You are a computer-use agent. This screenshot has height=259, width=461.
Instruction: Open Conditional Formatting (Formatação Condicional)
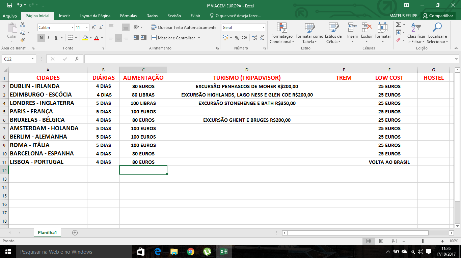[282, 33]
